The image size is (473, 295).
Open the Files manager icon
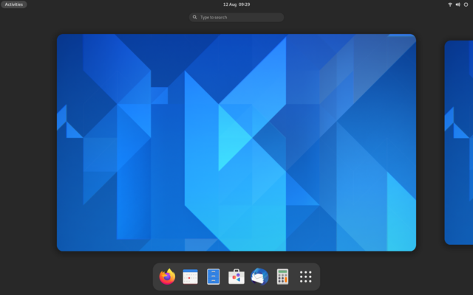214,277
